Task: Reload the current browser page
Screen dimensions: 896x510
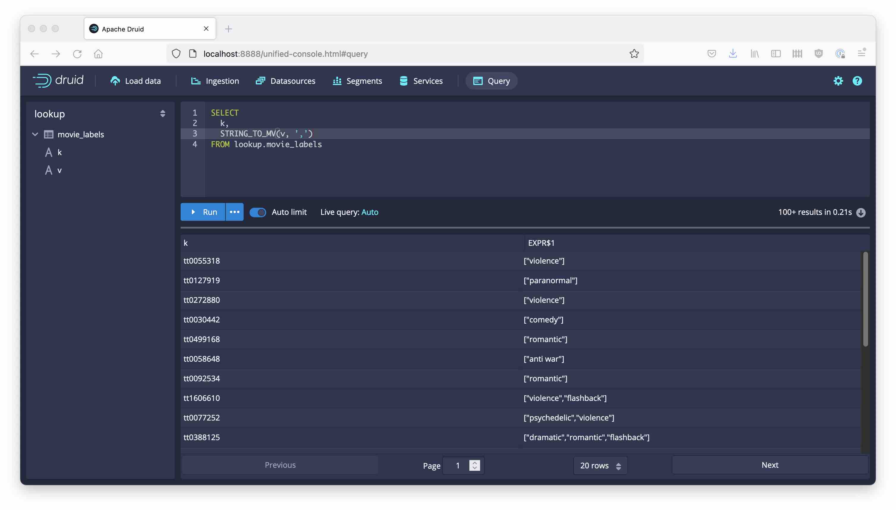Action: [x=77, y=53]
